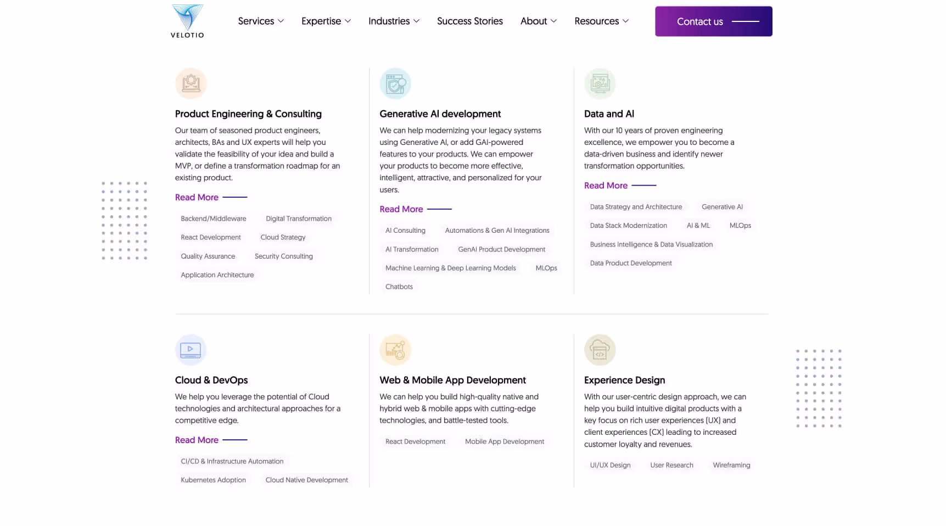Click the Experience Design icon
The image size is (946, 526).
(x=600, y=350)
